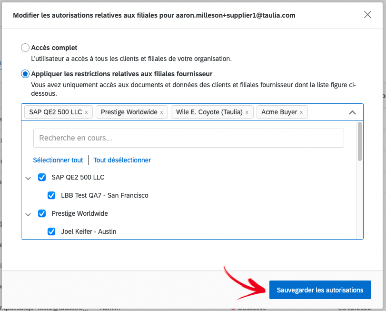Click the dropdown list vertical scrollbar
Image resolution: width=386 pixels, height=311 pixels.
360,143
